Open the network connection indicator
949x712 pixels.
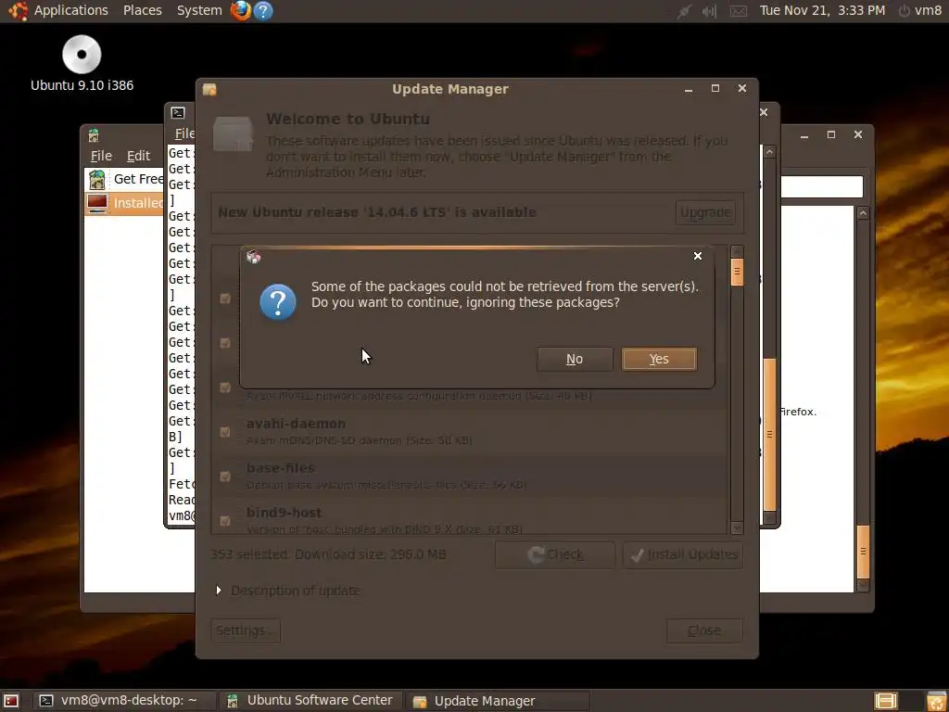click(685, 11)
